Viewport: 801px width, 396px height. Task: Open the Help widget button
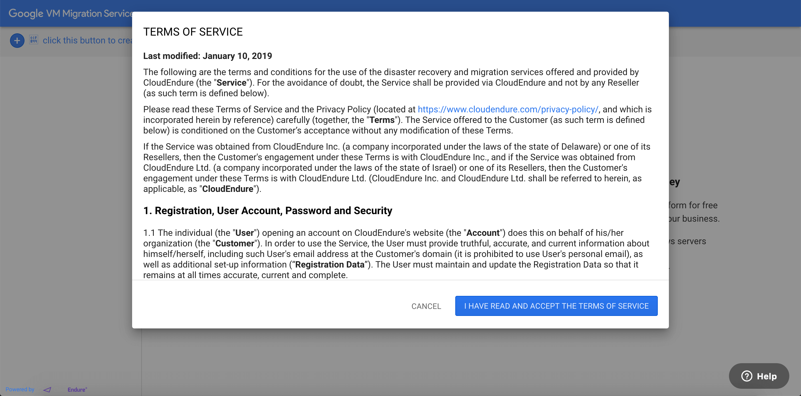pos(759,376)
